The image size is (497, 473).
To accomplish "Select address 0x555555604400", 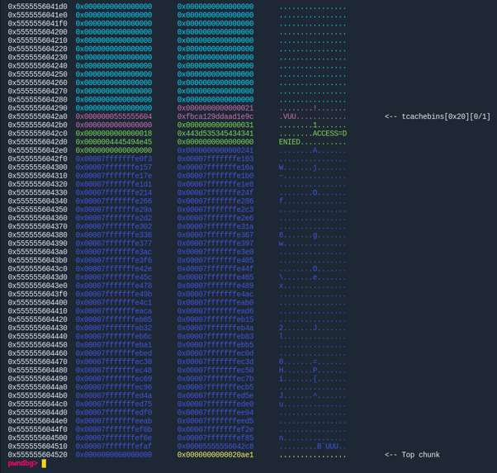I will point(37,302).
